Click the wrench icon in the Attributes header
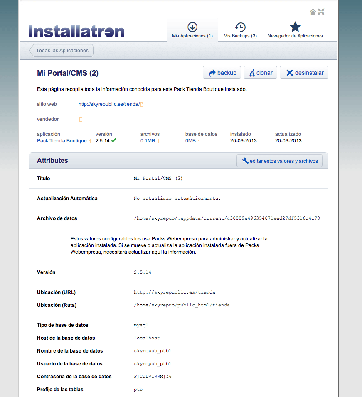The width and height of the screenshot is (362, 397). coord(245,161)
